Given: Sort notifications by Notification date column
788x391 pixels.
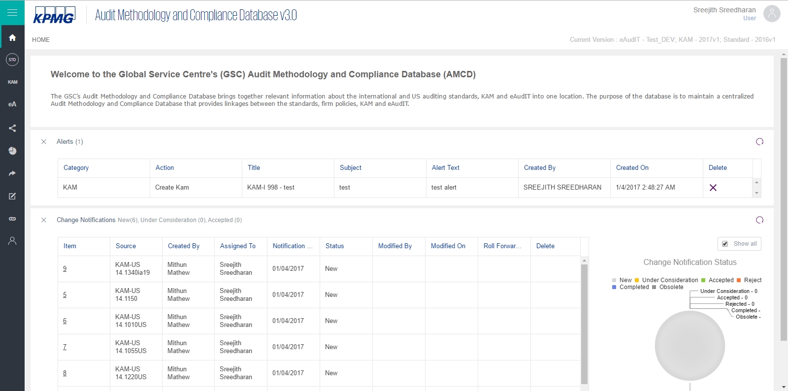Looking at the screenshot, I should click(293, 246).
